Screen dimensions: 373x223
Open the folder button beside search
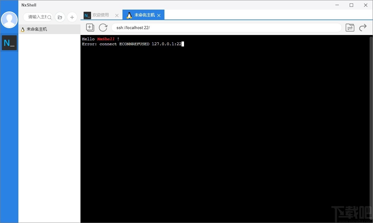point(60,17)
